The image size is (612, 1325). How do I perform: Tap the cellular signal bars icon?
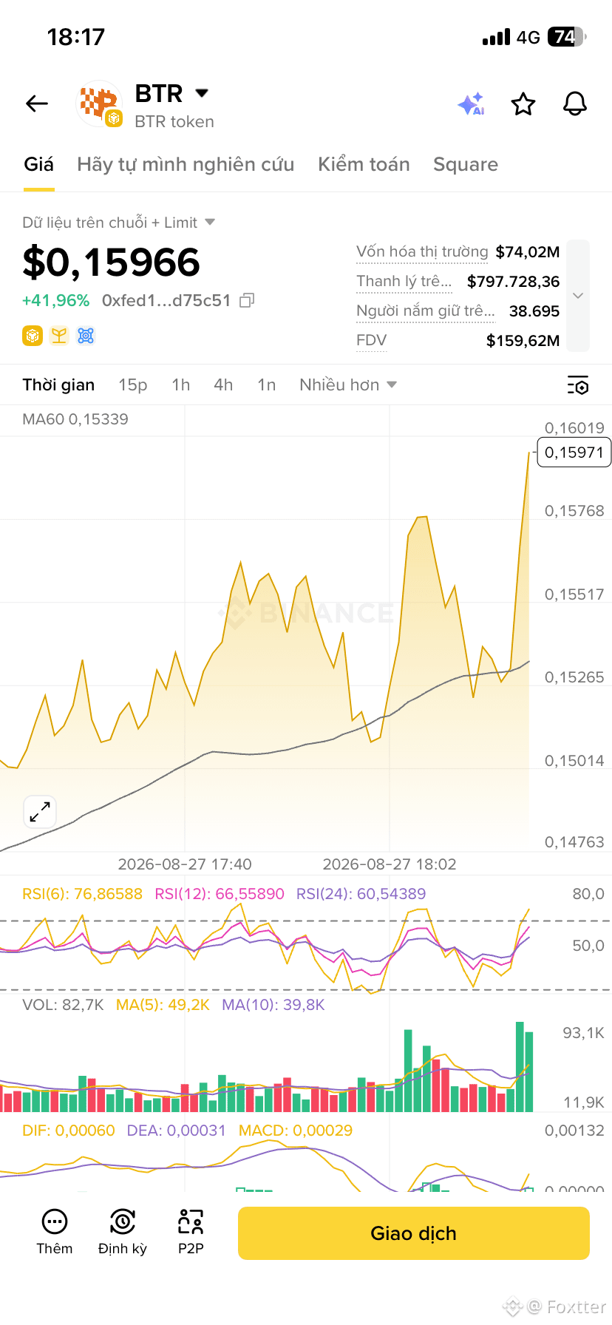(x=497, y=37)
